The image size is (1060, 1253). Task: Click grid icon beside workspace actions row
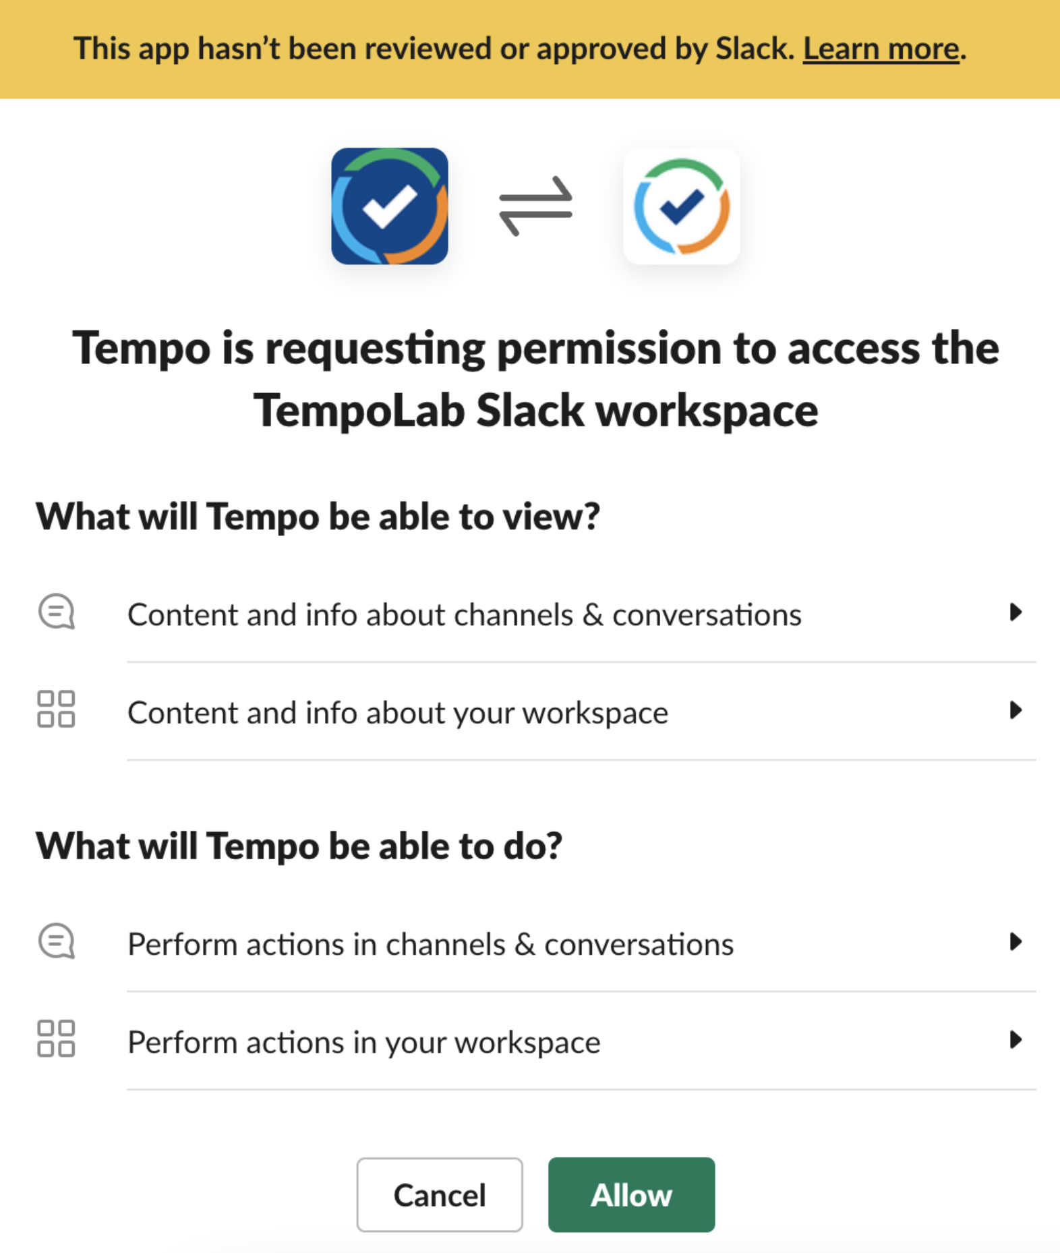tap(56, 1039)
